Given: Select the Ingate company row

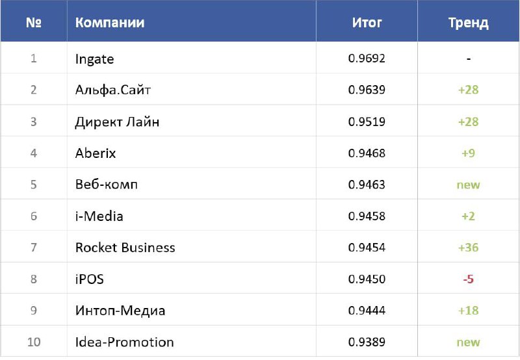Looking at the screenshot, I should point(94,59).
